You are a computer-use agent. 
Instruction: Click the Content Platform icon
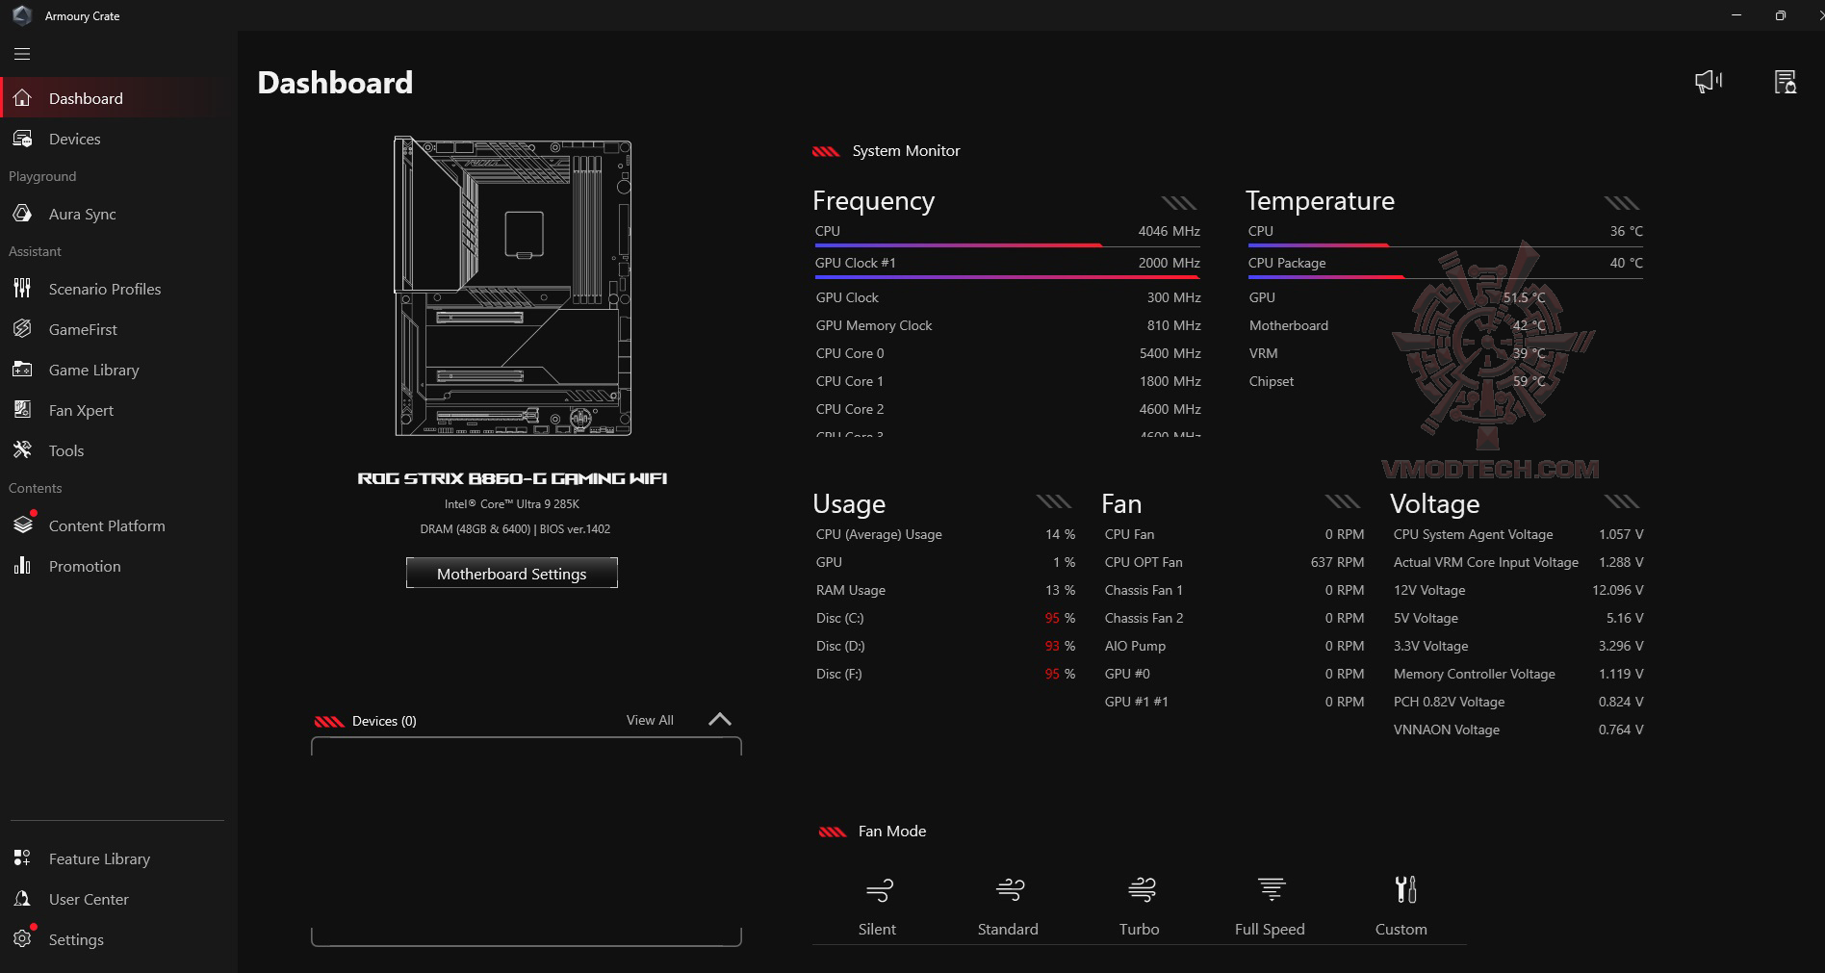pos(22,525)
